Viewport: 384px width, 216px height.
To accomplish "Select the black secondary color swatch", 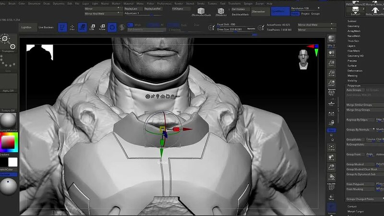I will [4, 162].
